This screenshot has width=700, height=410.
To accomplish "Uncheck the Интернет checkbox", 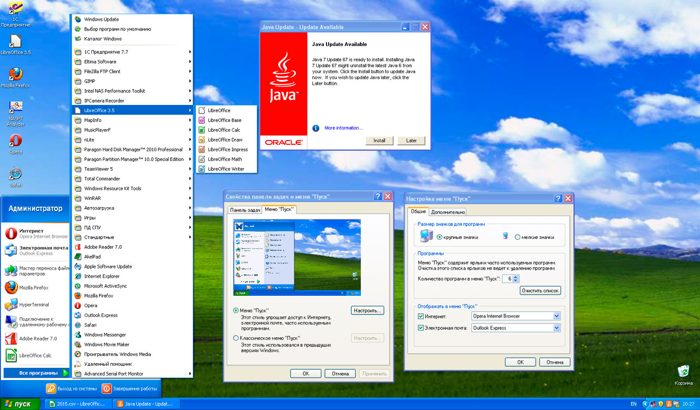I will 421,317.
